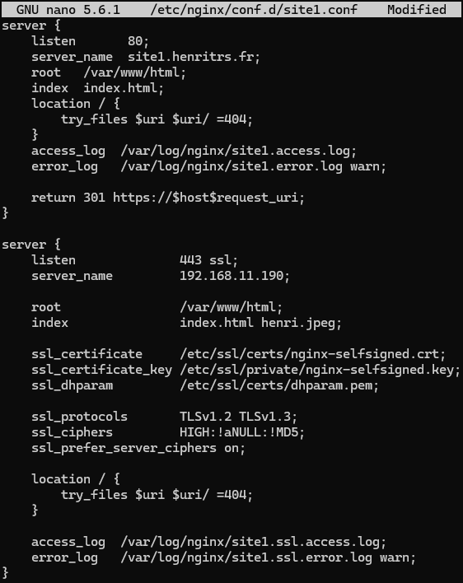Screen dimensions: 463x583
Task: Click the site1.access.log path
Action: pyautogui.click(x=238, y=151)
